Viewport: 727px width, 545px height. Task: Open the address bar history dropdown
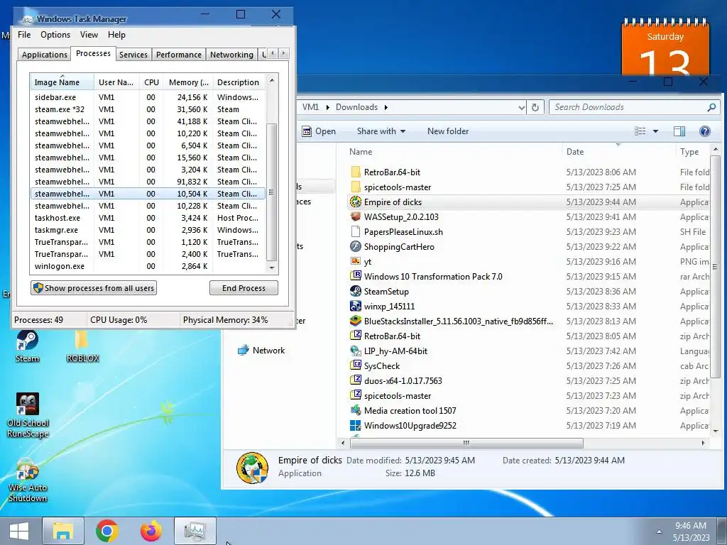[522, 108]
